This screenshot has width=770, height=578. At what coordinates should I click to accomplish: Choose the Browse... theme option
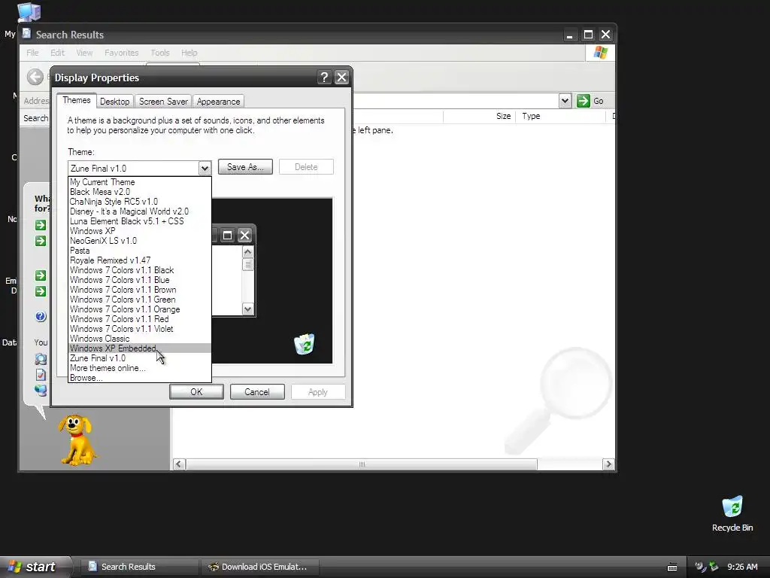point(139,378)
